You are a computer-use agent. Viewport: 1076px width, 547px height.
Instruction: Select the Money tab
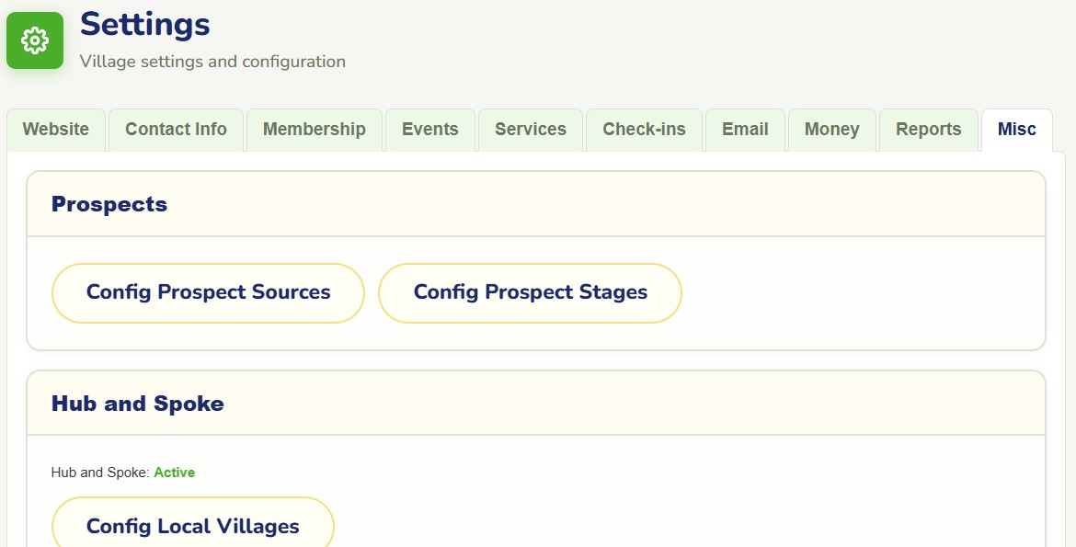tap(831, 130)
